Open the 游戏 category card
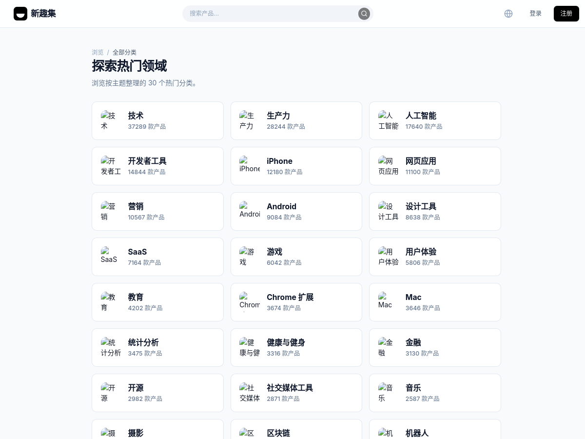Viewport: 585px width, 439px height. [296, 257]
